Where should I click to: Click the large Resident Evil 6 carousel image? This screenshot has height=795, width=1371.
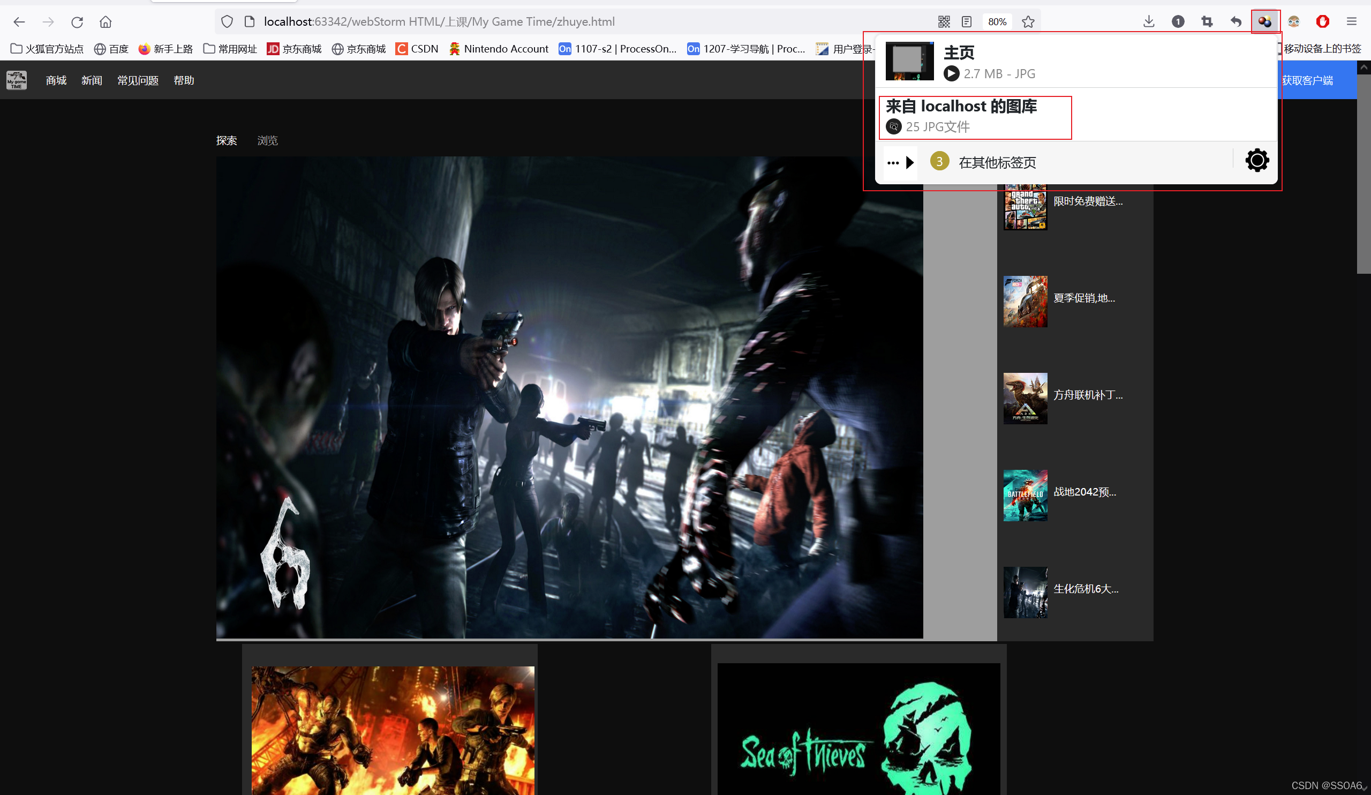coord(569,397)
